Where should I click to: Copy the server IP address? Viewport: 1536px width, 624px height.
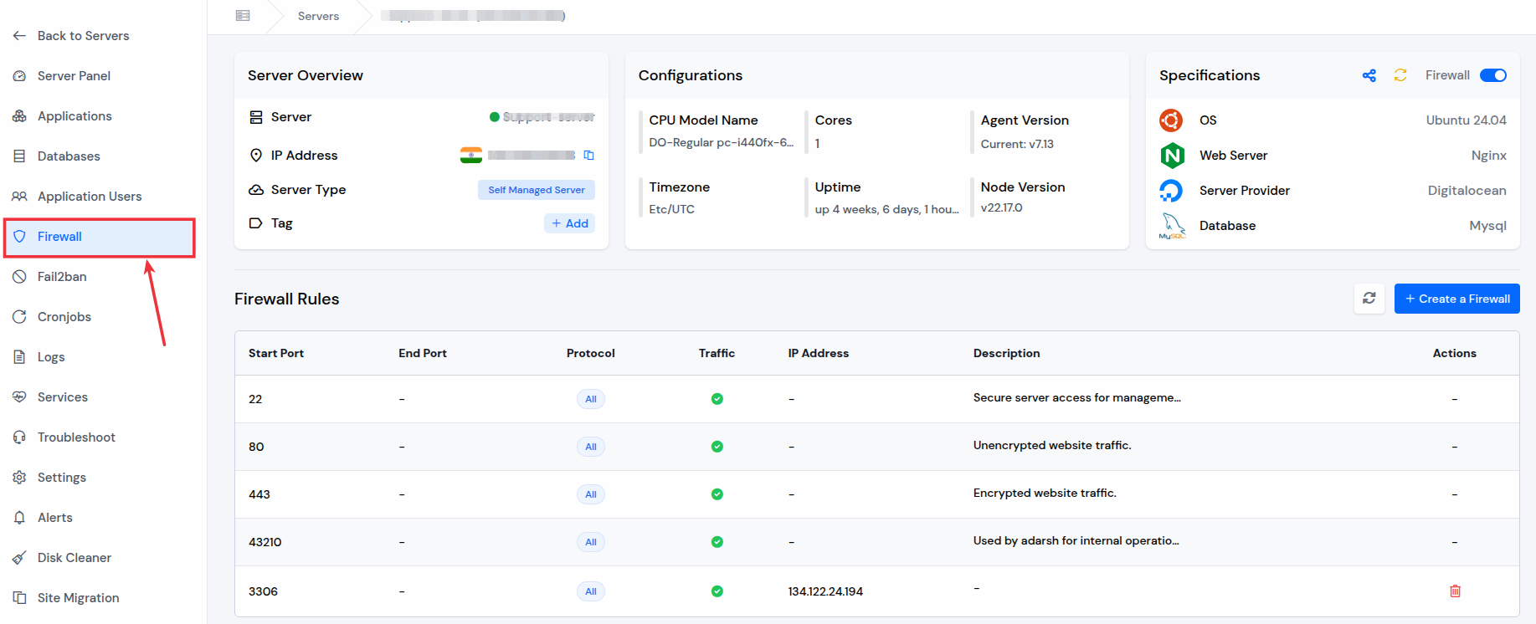click(x=588, y=156)
